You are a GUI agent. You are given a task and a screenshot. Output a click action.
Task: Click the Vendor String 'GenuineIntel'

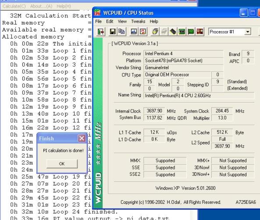(183, 67)
